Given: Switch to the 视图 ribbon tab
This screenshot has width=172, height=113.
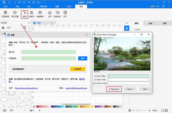Looking at the screenshot, I should click(57, 7).
